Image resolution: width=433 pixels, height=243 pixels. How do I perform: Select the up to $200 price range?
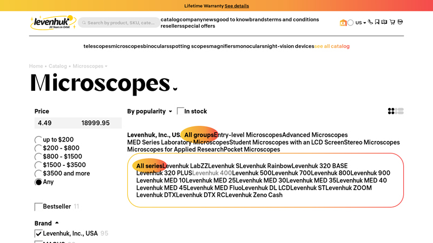[38, 140]
